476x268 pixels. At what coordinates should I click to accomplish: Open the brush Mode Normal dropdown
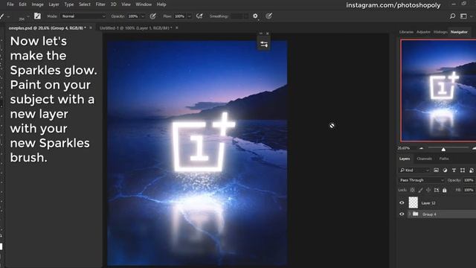[x=83, y=16]
